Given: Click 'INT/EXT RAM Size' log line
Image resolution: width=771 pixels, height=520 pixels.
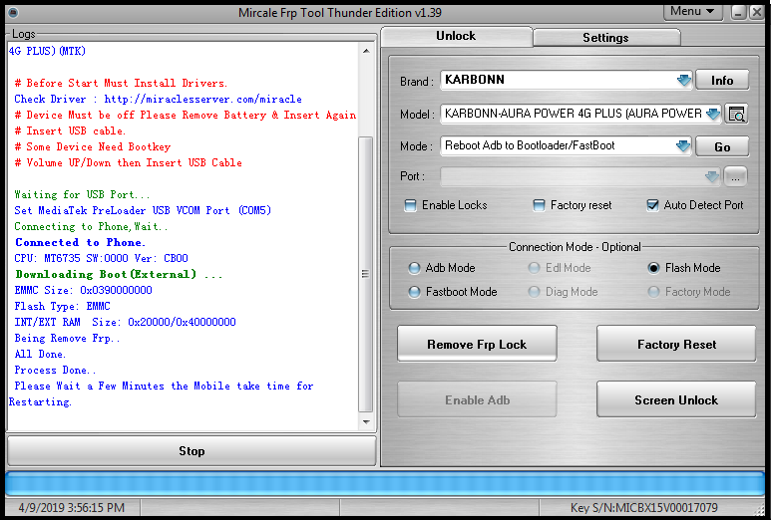Looking at the screenshot, I should pos(125,322).
